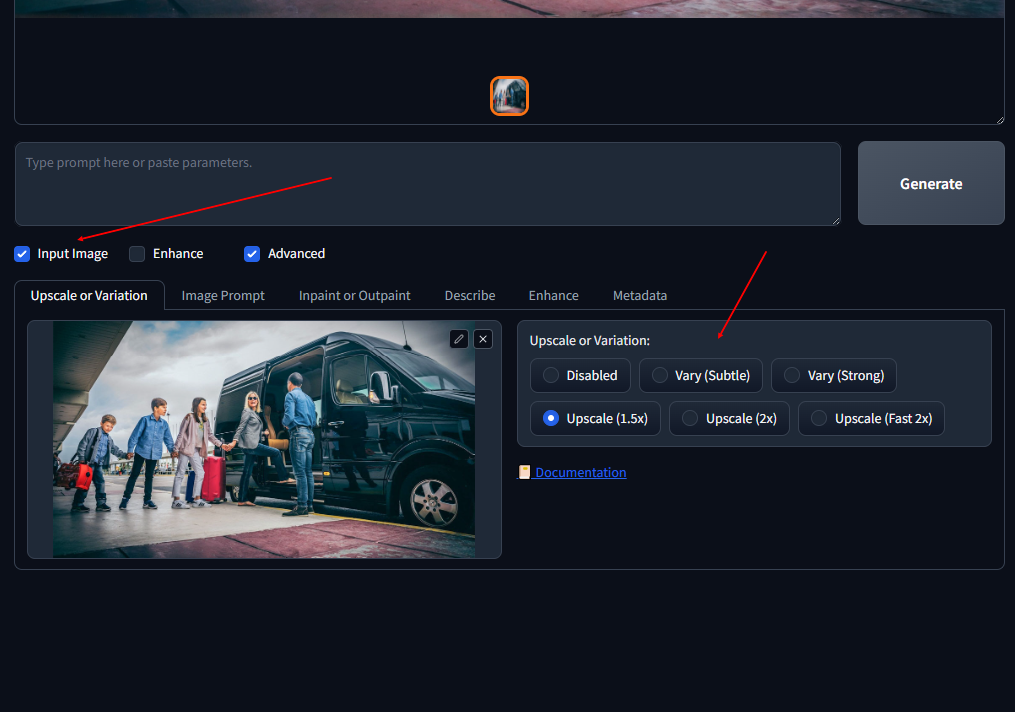Screen dimensions: 1015x712
Task: Switch to the Describe tab
Action: coord(470,296)
